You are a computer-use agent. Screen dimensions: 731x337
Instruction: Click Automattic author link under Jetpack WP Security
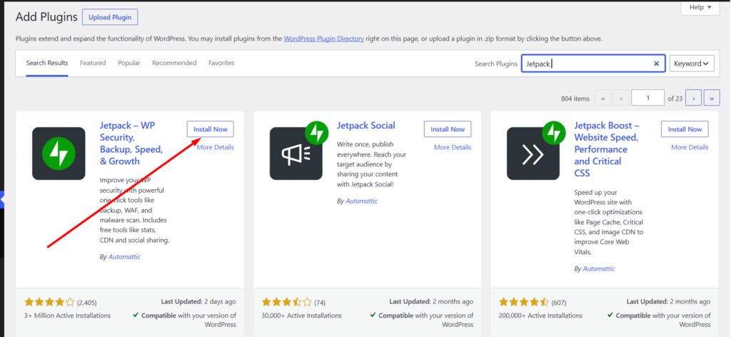124,257
